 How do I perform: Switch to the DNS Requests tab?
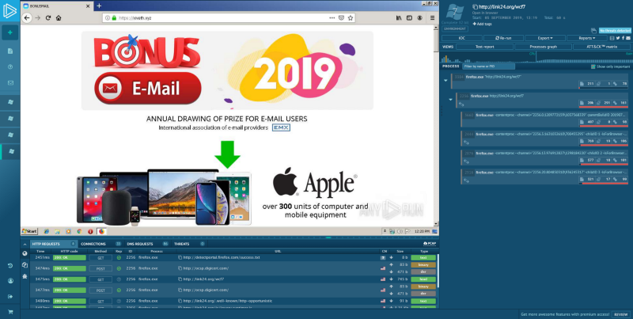(148, 244)
